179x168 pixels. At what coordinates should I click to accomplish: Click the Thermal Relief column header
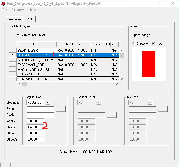(x=100, y=44)
